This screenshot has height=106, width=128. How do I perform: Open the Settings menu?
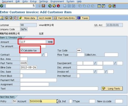44,1
